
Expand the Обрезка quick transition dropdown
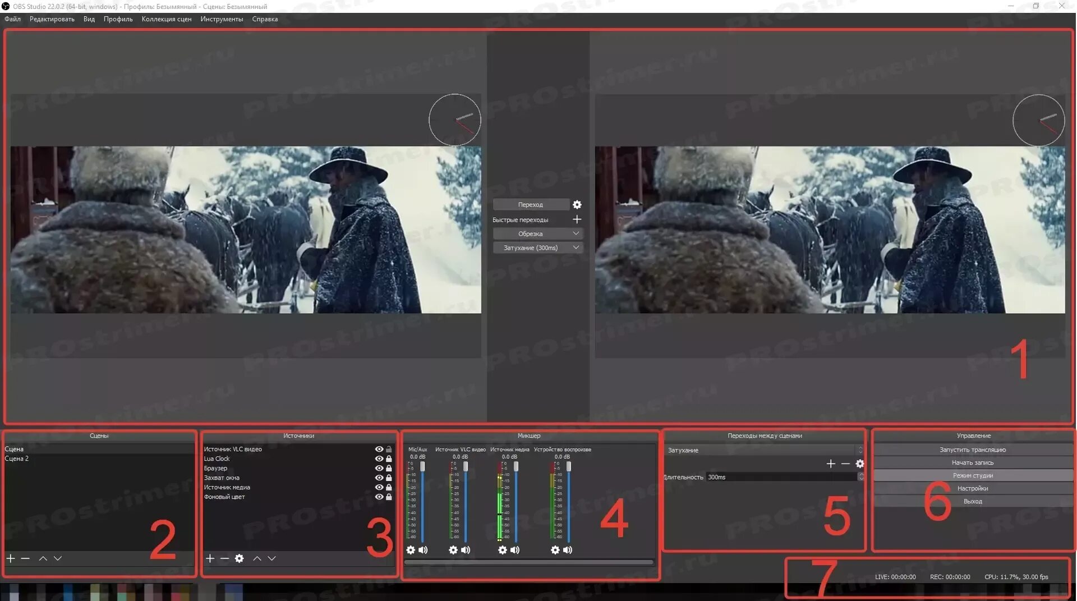(576, 233)
